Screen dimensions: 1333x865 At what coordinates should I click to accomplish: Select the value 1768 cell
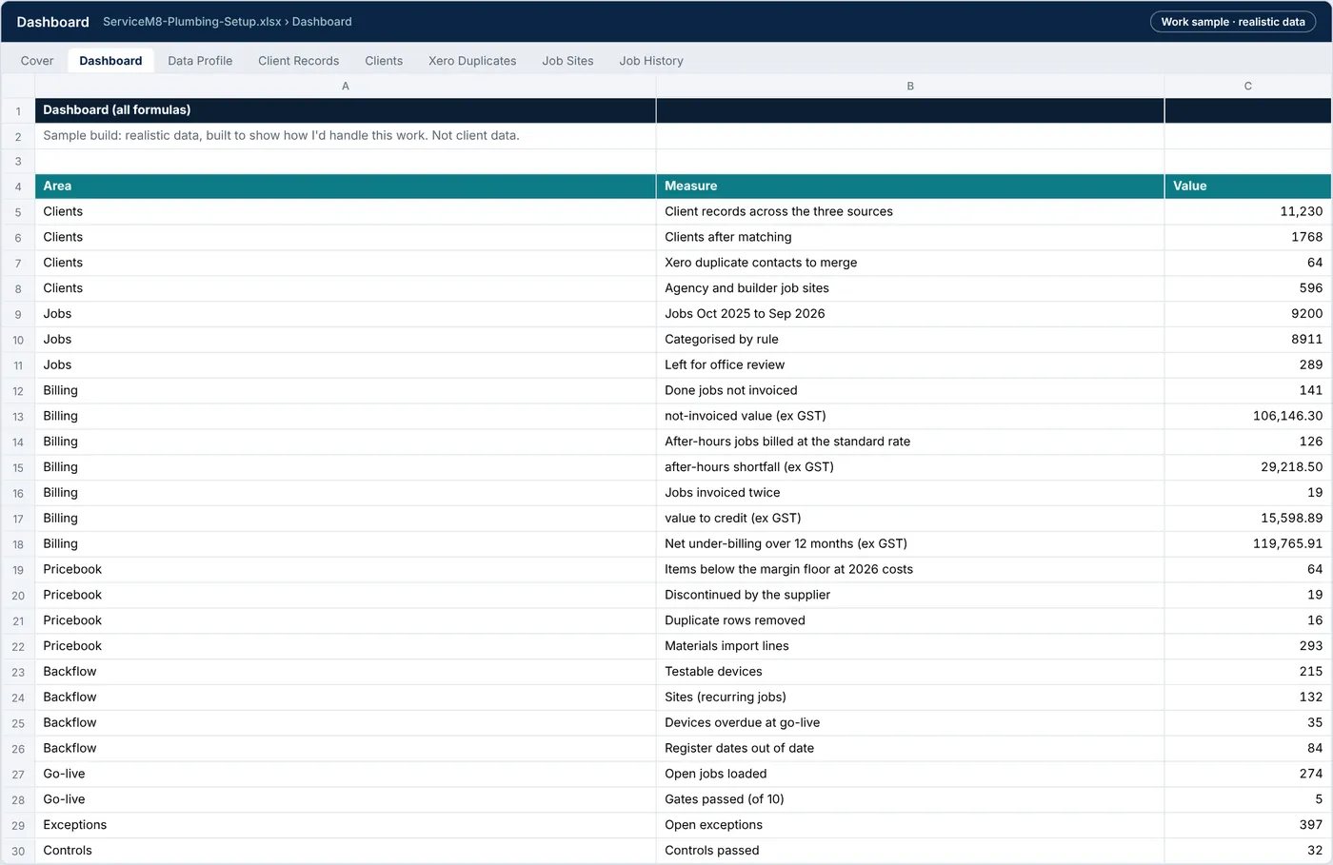1247,238
